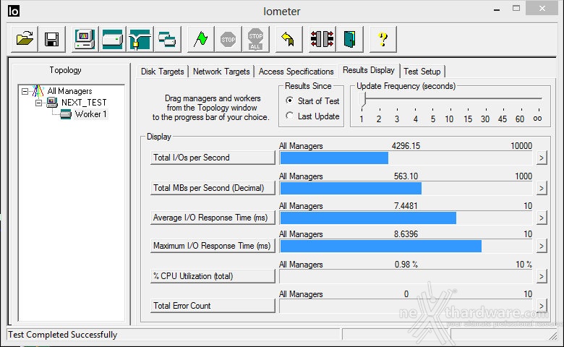
Task: Save test configuration floppy icon
Action: click(52, 39)
